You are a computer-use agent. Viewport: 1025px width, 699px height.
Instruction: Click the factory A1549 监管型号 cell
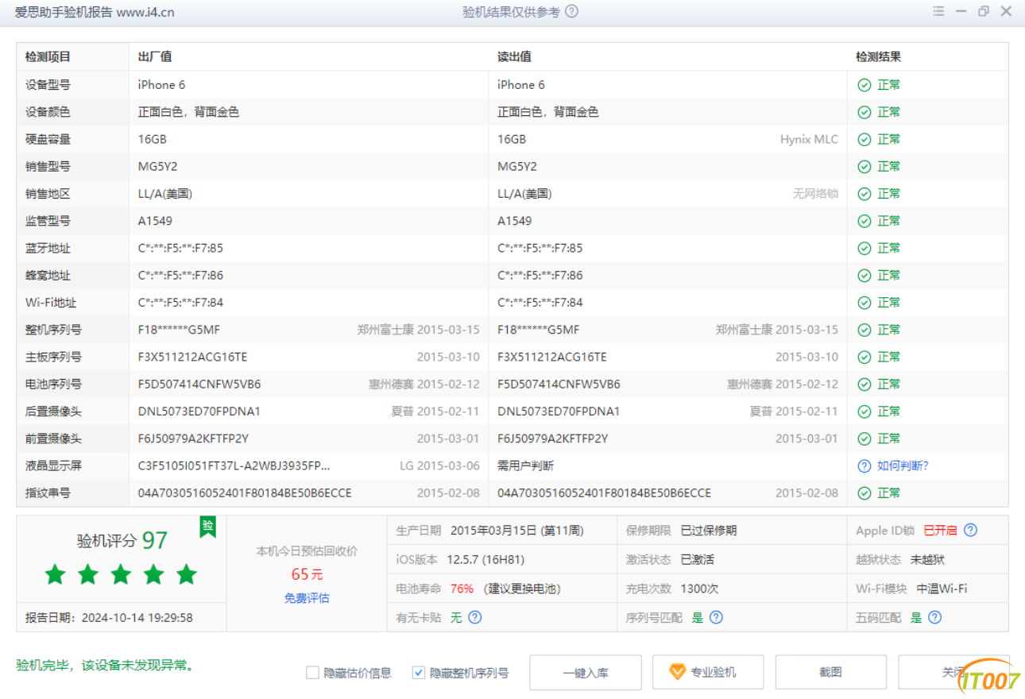(x=155, y=221)
